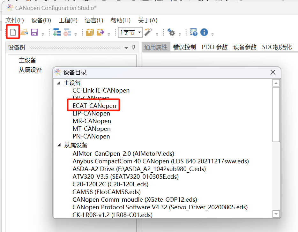Open the 设备(D) menu
Screen dimensions: 298x232
(x=41, y=20)
